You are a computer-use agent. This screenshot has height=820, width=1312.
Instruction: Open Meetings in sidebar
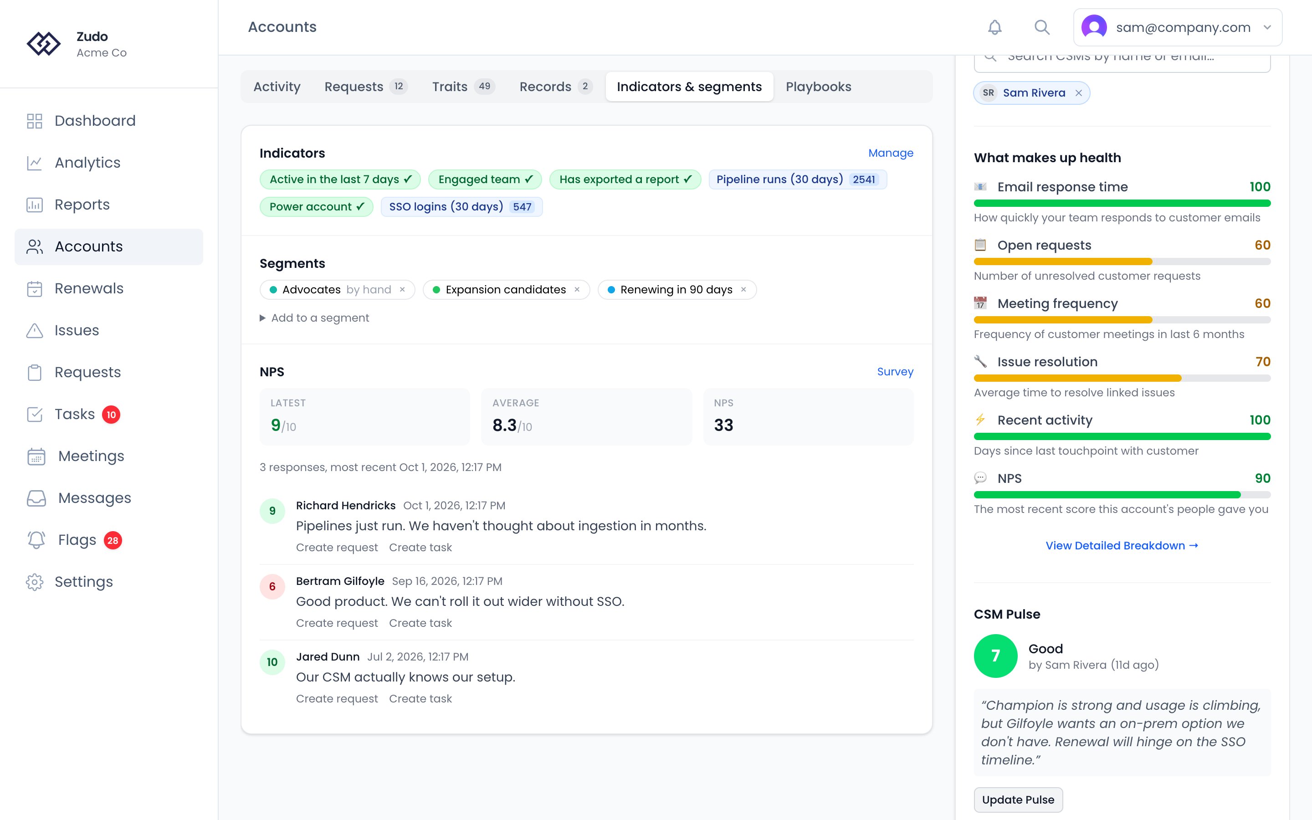click(x=109, y=456)
